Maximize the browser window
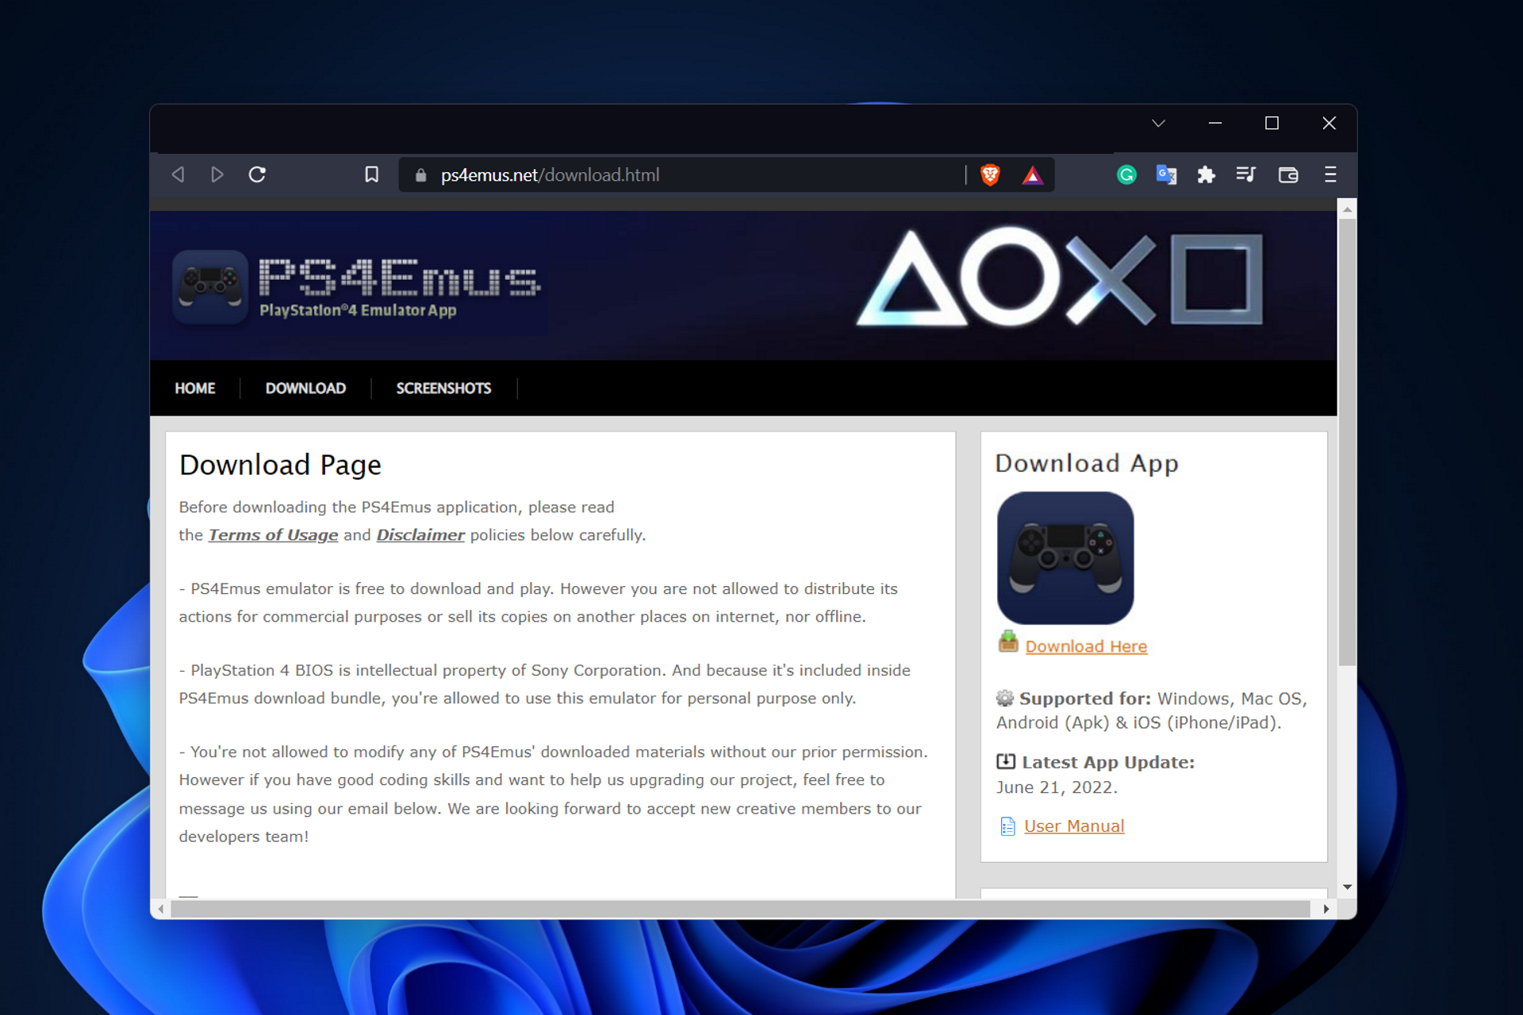 tap(1272, 124)
